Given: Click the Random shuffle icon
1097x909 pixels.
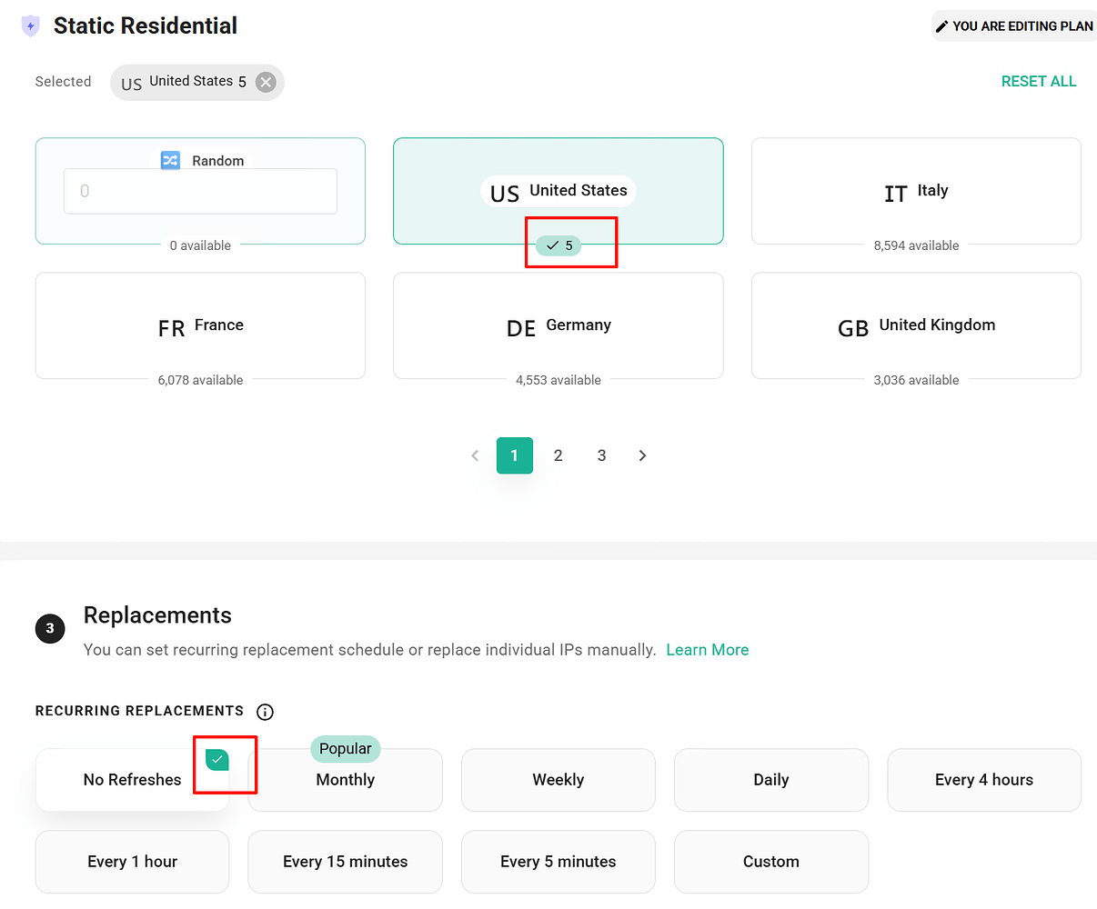Looking at the screenshot, I should 170,161.
